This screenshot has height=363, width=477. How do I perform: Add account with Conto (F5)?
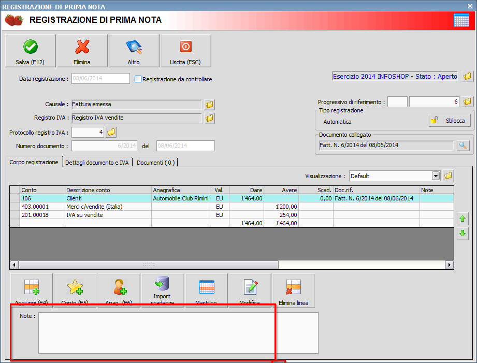click(x=75, y=291)
